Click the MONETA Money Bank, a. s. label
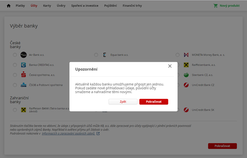247x158 pixels. [208, 55]
